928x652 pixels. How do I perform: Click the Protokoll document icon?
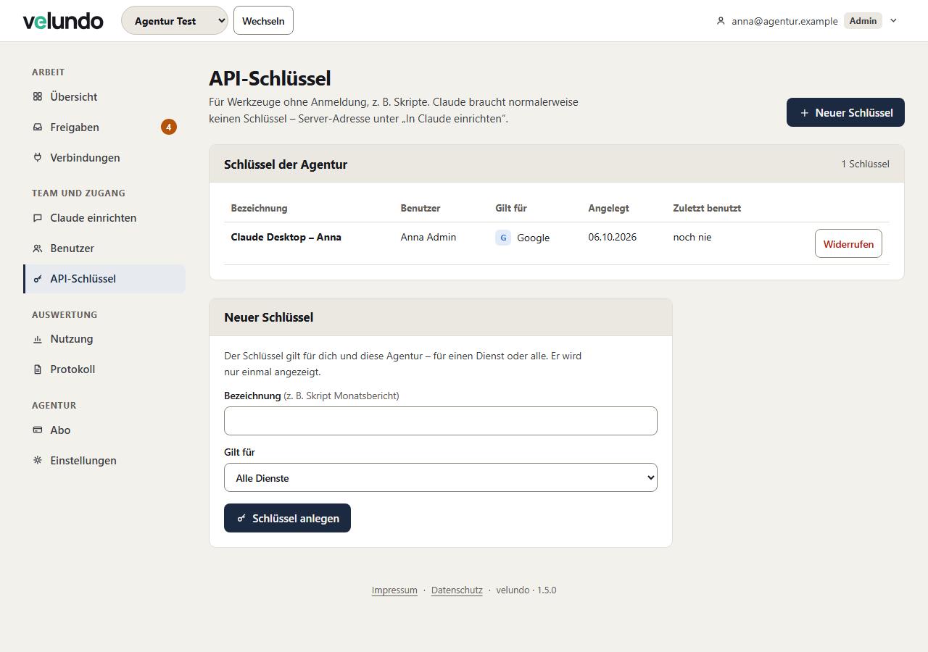pyautogui.click(x=38, y=369)
